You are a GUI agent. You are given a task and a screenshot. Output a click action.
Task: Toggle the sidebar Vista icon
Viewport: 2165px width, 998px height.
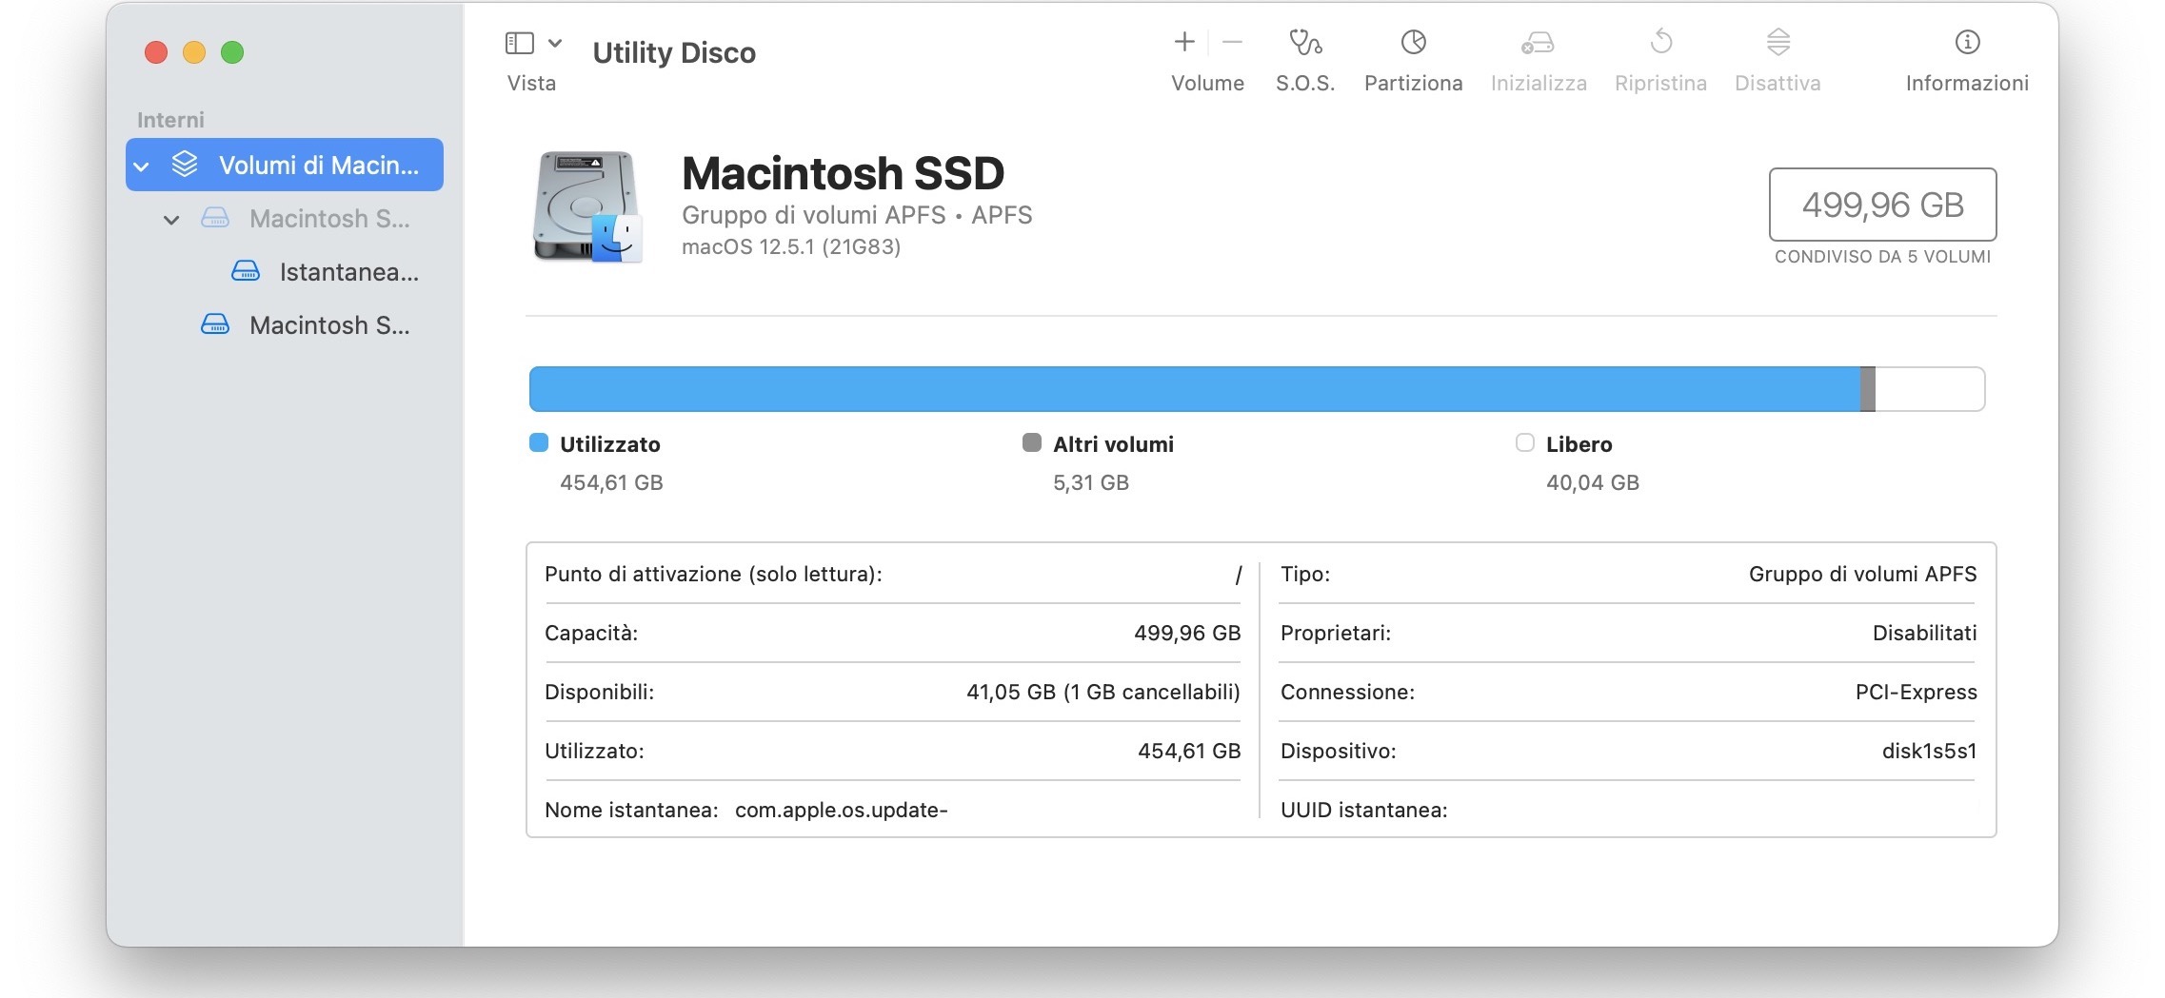[x=519, y=43]
